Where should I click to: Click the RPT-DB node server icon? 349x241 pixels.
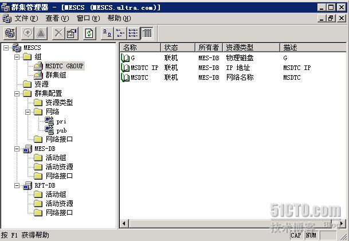[28, 185]
